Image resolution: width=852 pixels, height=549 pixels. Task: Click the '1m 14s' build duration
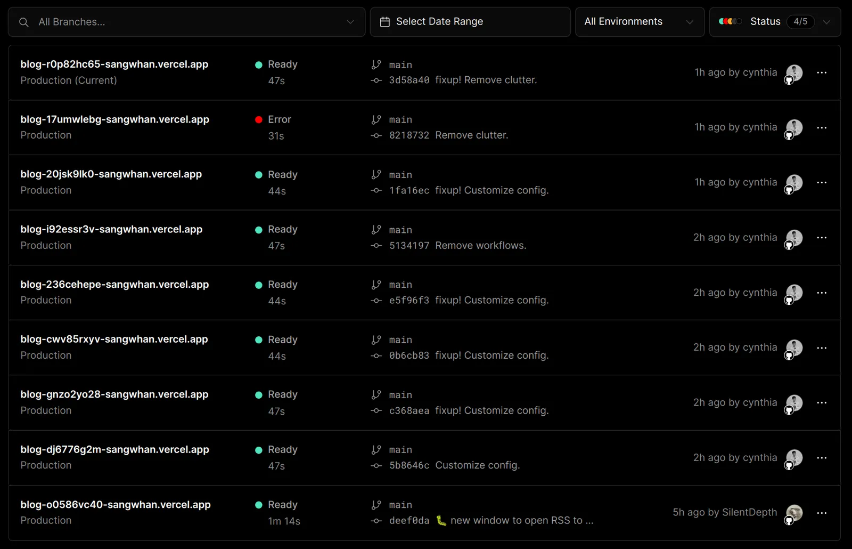point(284,521)
